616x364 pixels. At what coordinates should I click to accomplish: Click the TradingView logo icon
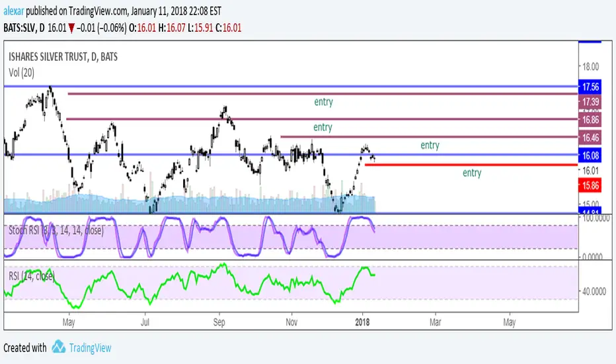(x=59, y=347)
